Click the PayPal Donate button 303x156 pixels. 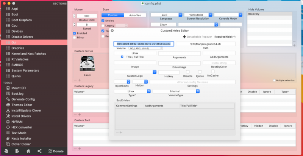pos(56,151)
